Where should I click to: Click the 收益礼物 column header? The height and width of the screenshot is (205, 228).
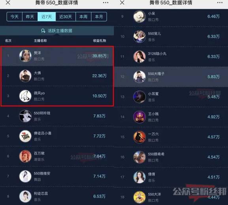(100, 41)
